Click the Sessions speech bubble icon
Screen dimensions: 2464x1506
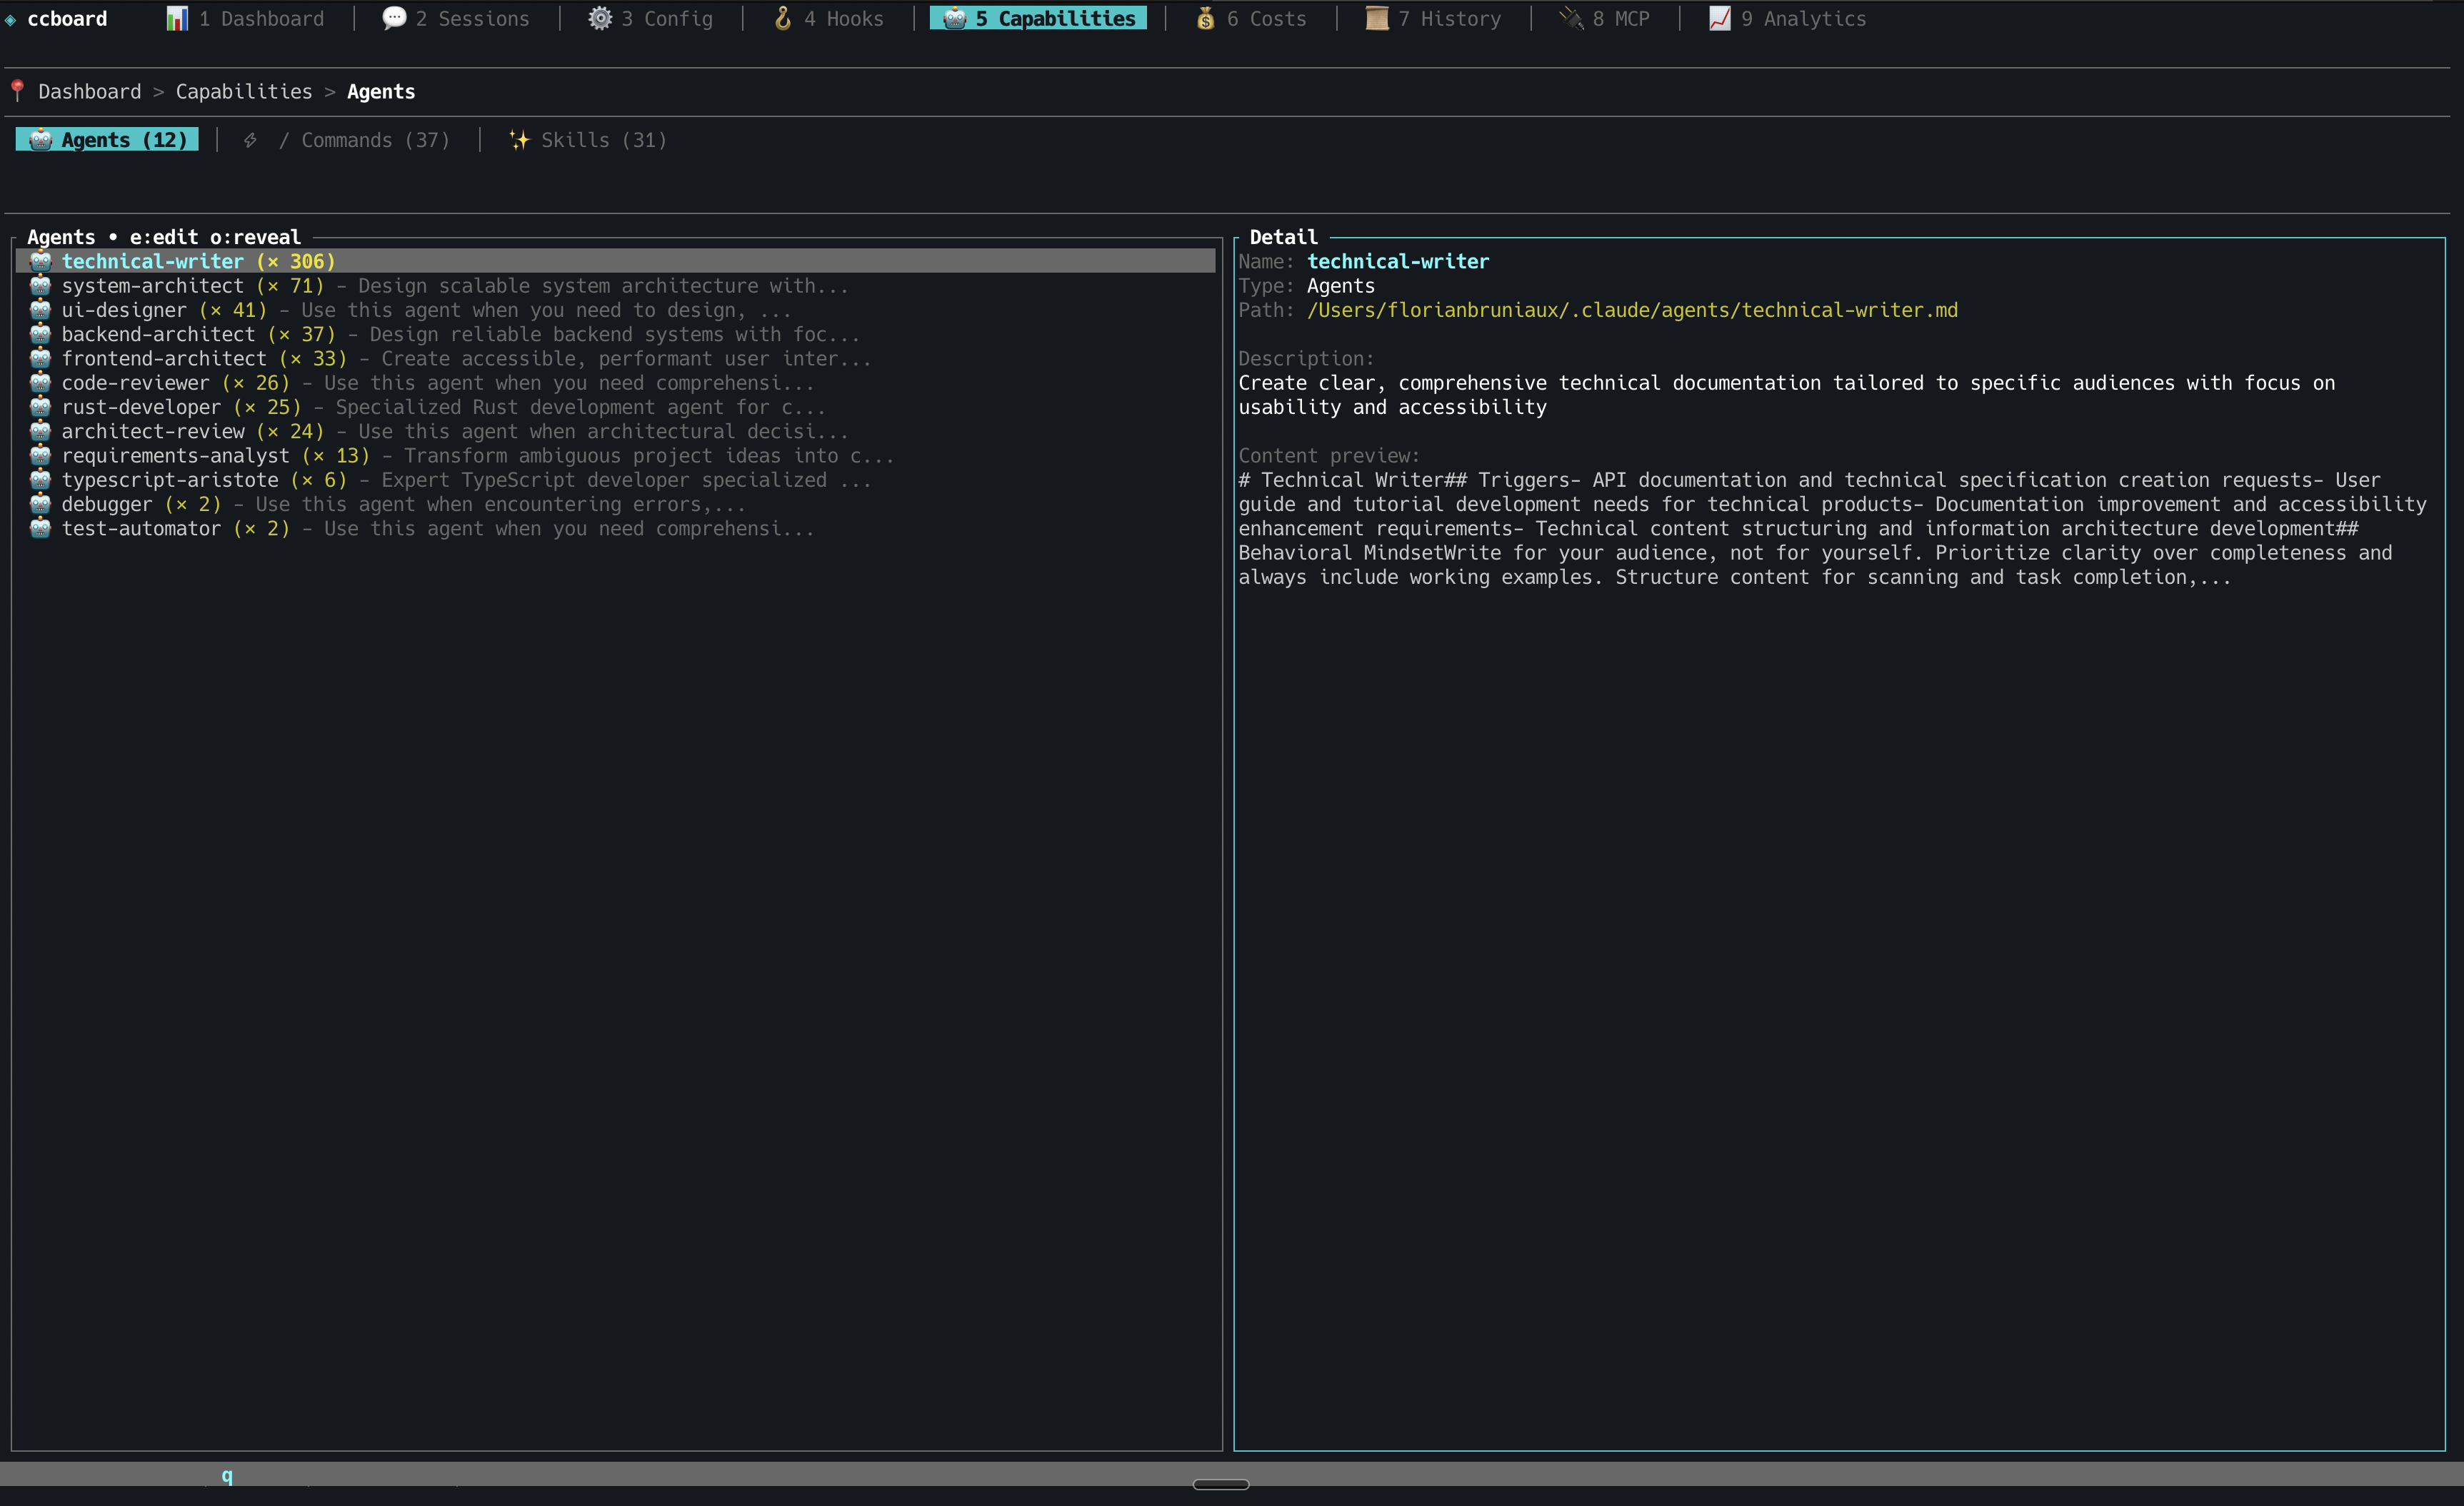coord(394,19)
